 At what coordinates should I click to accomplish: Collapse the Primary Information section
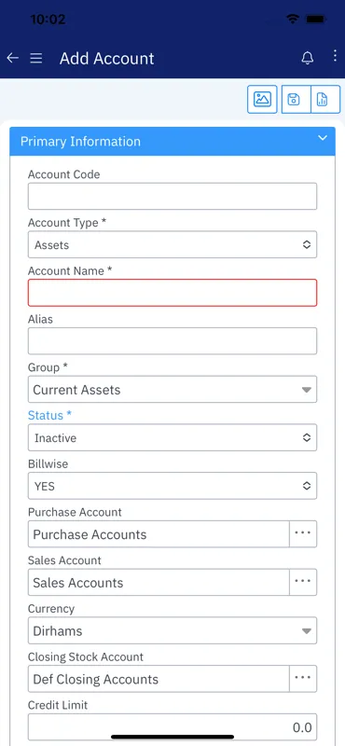click(323, 138)
